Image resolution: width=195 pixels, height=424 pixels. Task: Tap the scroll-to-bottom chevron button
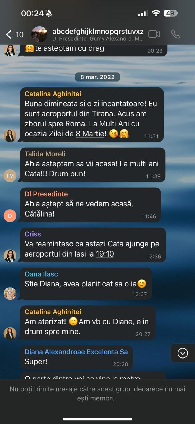coord(183,353)
